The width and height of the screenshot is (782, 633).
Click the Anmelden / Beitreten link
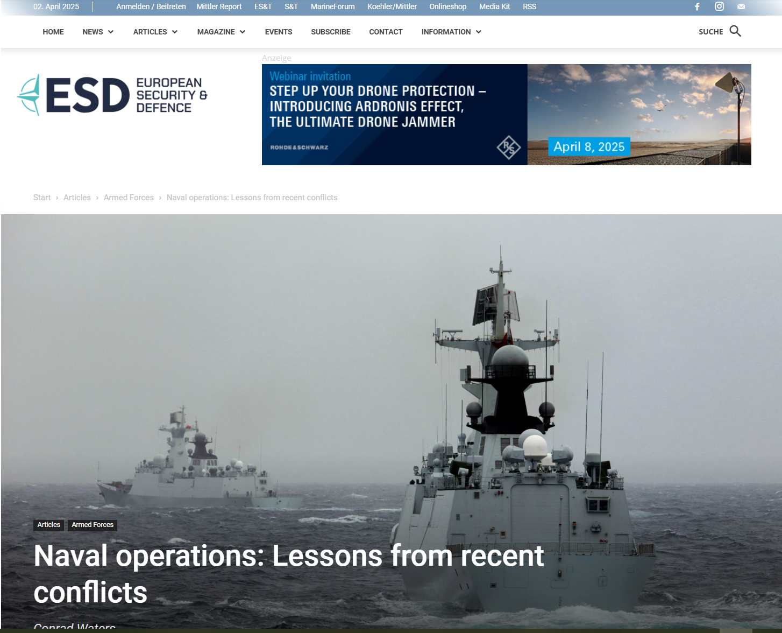pos(151,6)
